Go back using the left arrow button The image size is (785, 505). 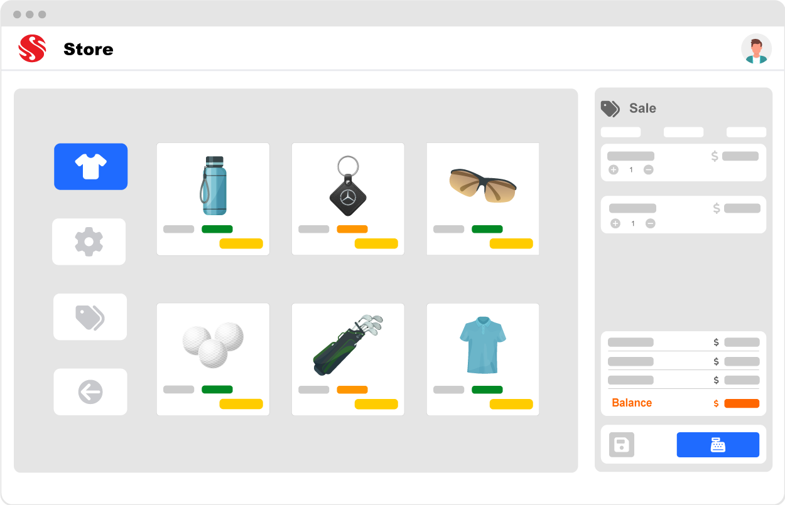click(90, 392)
